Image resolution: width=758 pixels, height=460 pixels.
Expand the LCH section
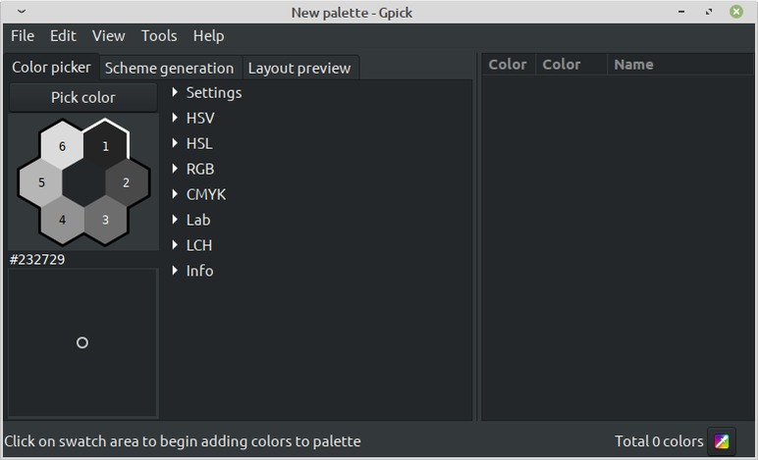(x=192, y=245)
